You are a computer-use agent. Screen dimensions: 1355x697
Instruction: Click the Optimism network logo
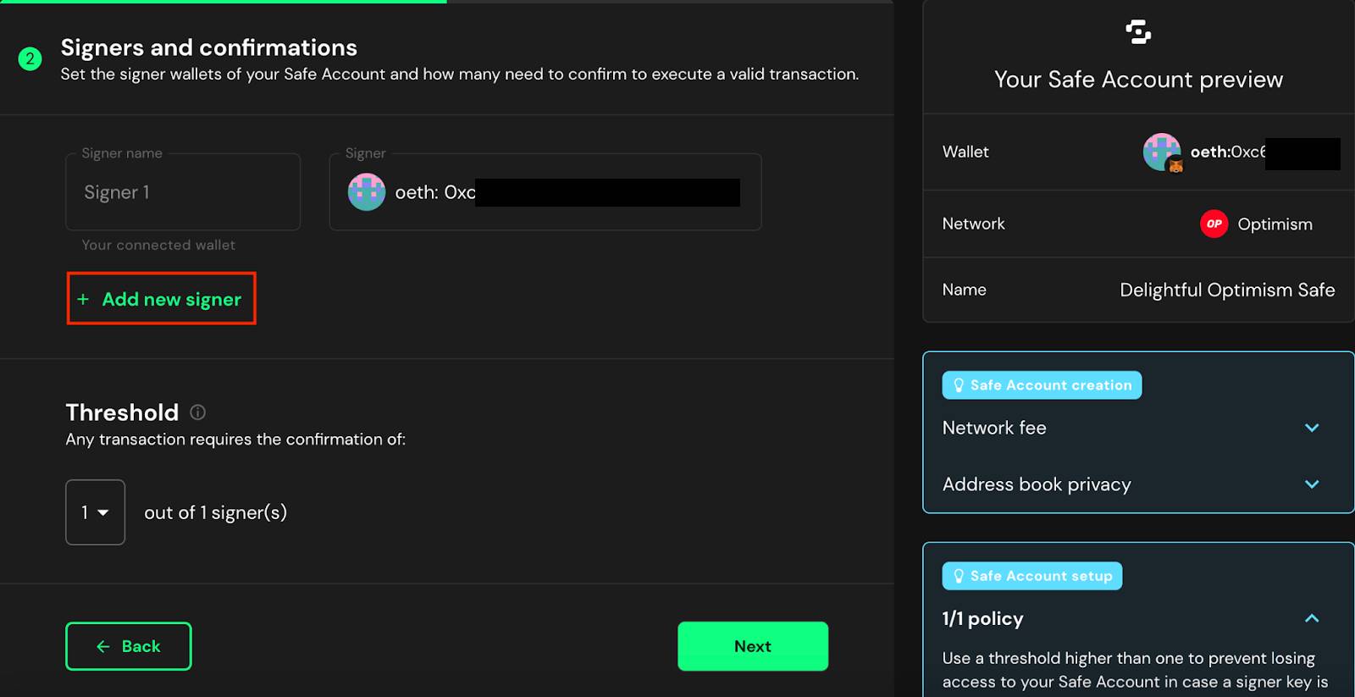[1214, 224]
